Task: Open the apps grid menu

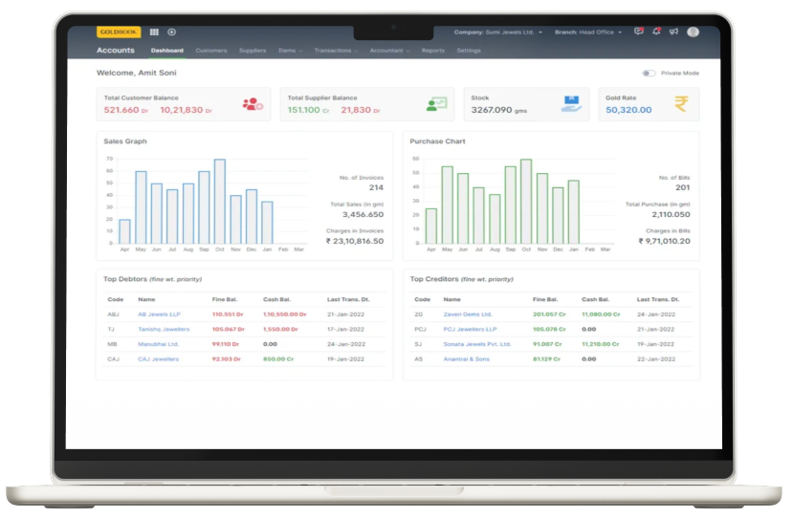Action: click(x=154, y=32)
